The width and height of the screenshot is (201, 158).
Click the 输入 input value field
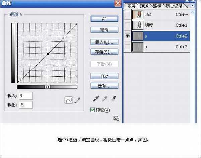pyautogui.click(x=26, y=96)
